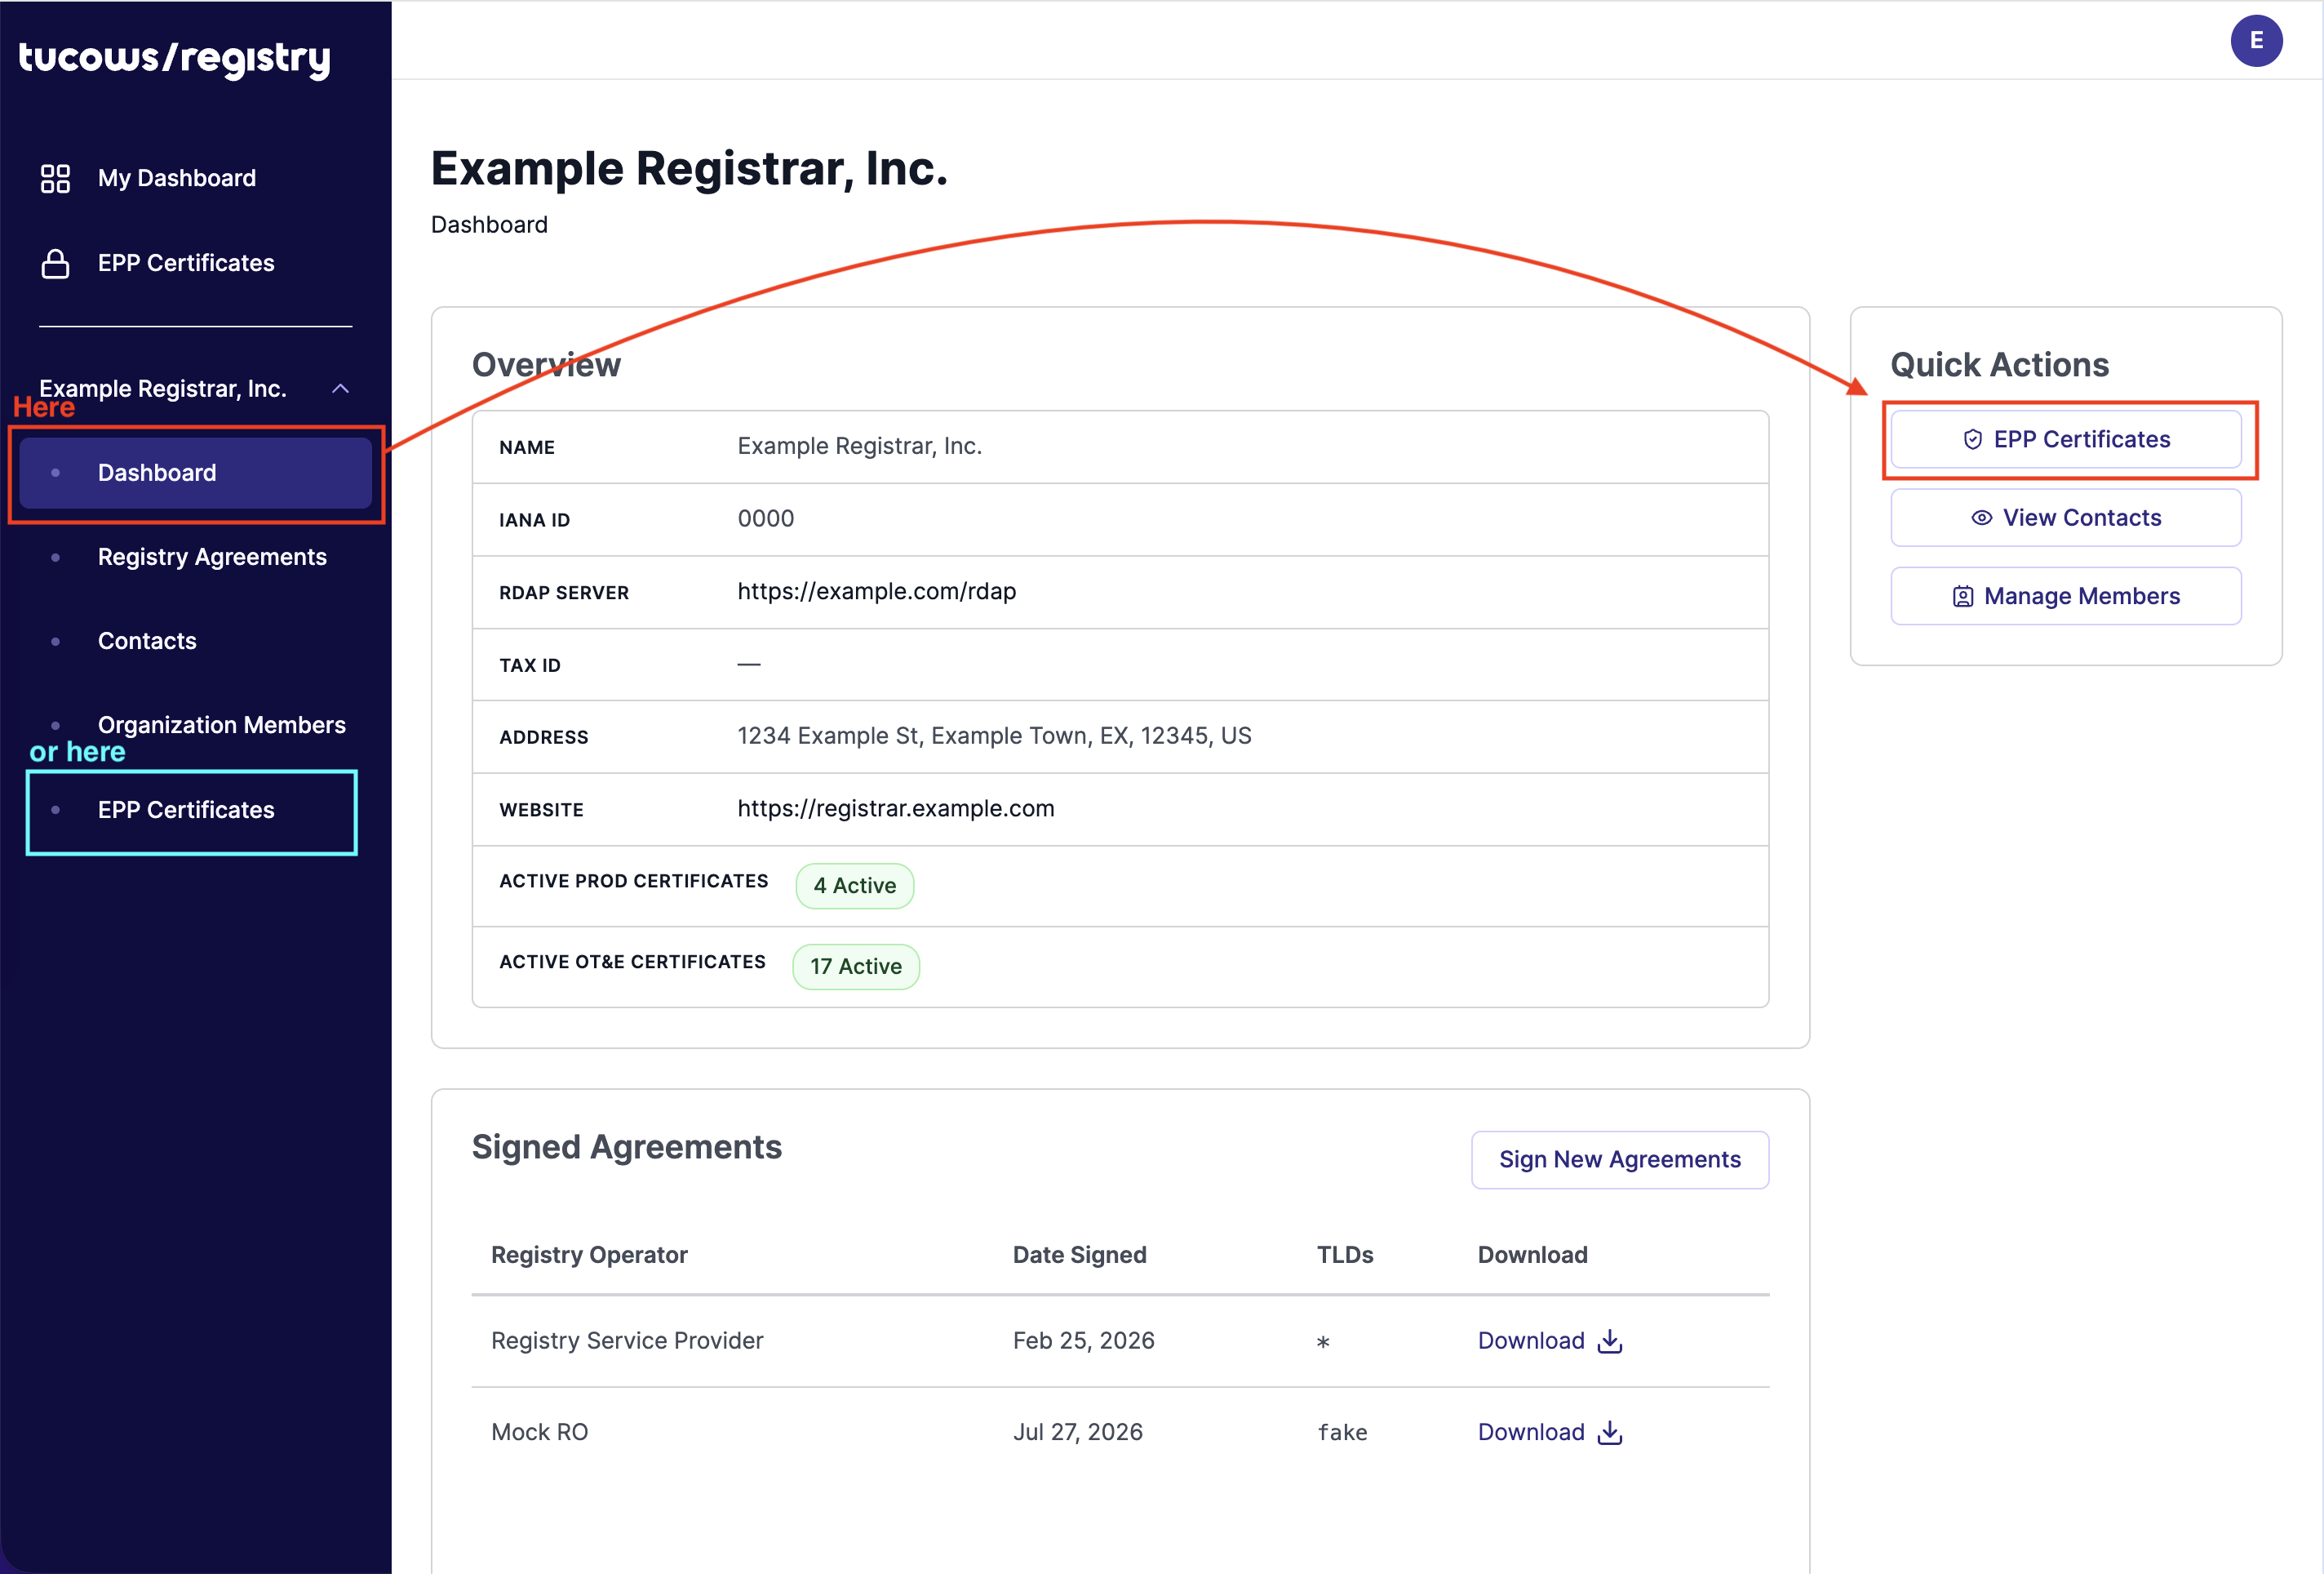
Task: Select Dashboard under Example Registrar
Action: (x=196, y=473)
